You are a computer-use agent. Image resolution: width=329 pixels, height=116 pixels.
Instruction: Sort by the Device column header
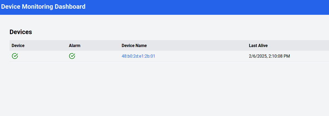coord(18,45)
